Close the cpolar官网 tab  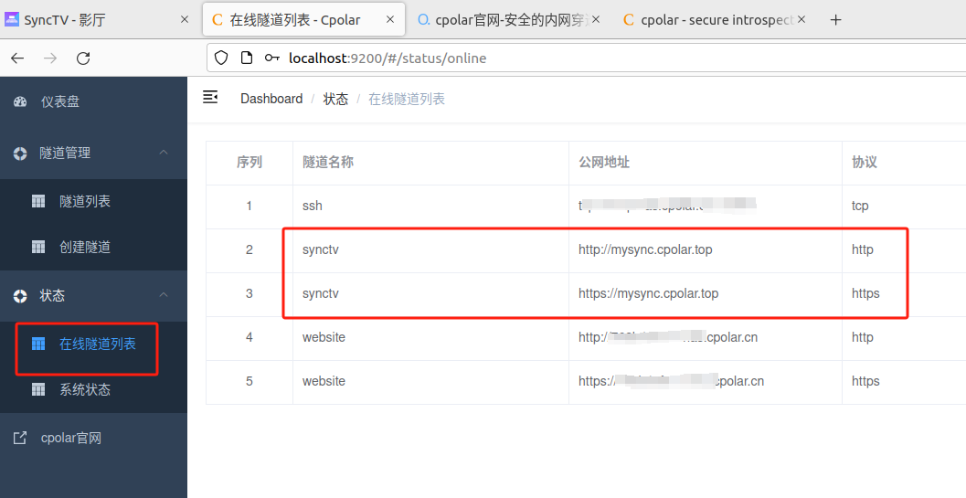point(596,20)
